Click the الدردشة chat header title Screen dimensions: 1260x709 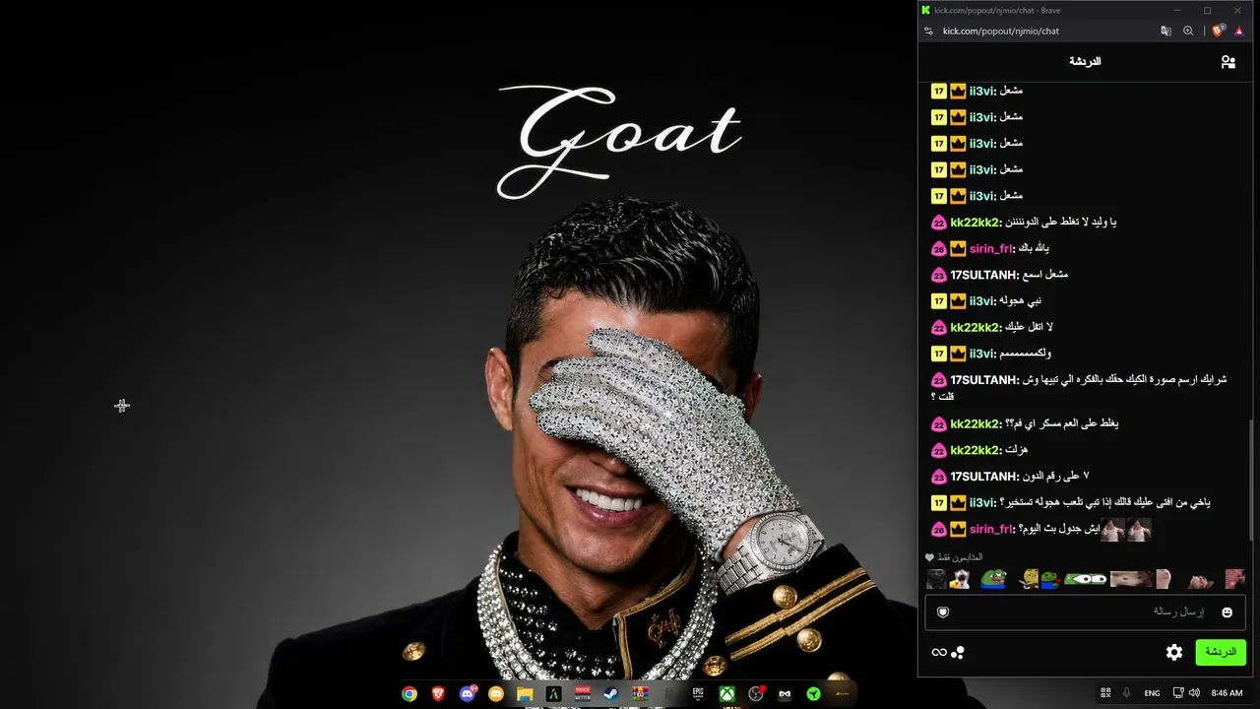click(x=1085, y=61)
